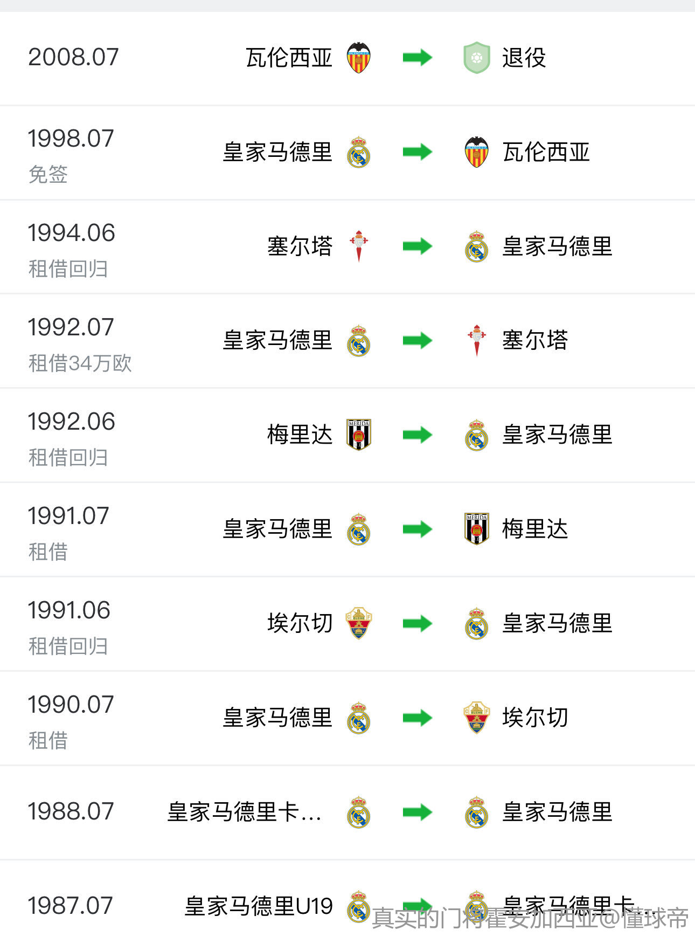Tap Merida crest in the 1992.06 row
This screenshot has height=937, width=695.
click(359, 435)
